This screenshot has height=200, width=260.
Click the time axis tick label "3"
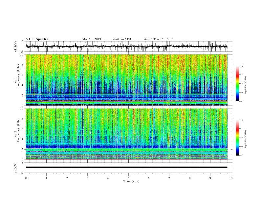[x=87, y=178]
